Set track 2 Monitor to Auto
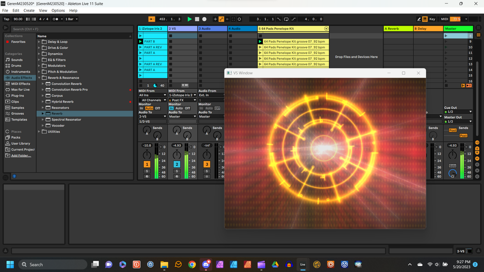 pyautogui.click(x=179, y=108)
